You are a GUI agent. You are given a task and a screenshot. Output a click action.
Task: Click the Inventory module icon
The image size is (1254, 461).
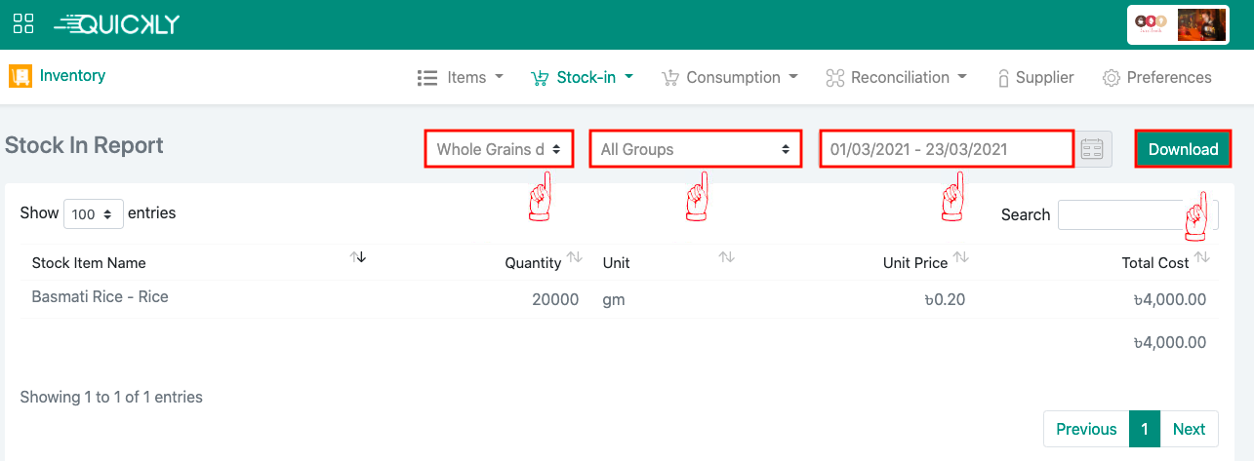20,76
